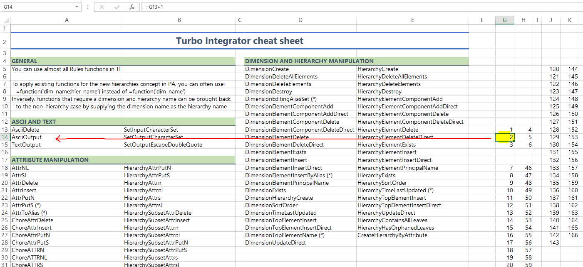Select row 14 header
This screenshot has width=583, height=267.
[5, 137]
